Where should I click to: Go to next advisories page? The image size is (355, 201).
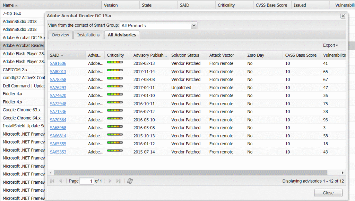110,181
